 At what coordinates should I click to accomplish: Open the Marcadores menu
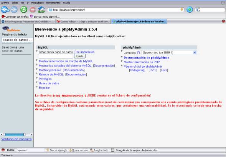click(x=37, y=3)
